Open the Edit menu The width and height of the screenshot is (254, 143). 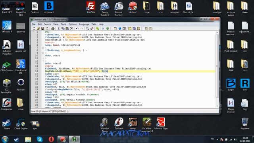(40, 24)
